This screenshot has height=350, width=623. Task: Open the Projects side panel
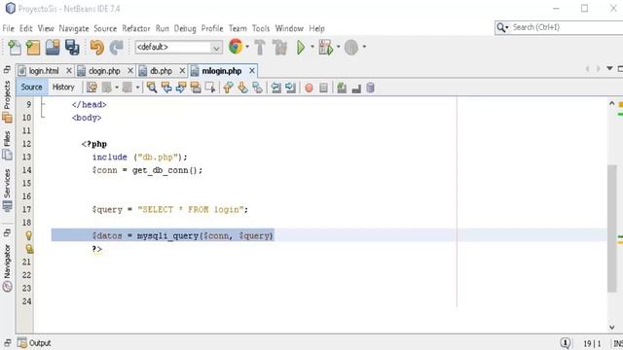click(7, 101)
